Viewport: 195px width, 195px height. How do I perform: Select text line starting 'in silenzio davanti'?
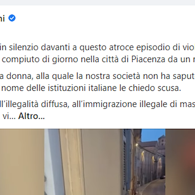[x=97, y=47]
